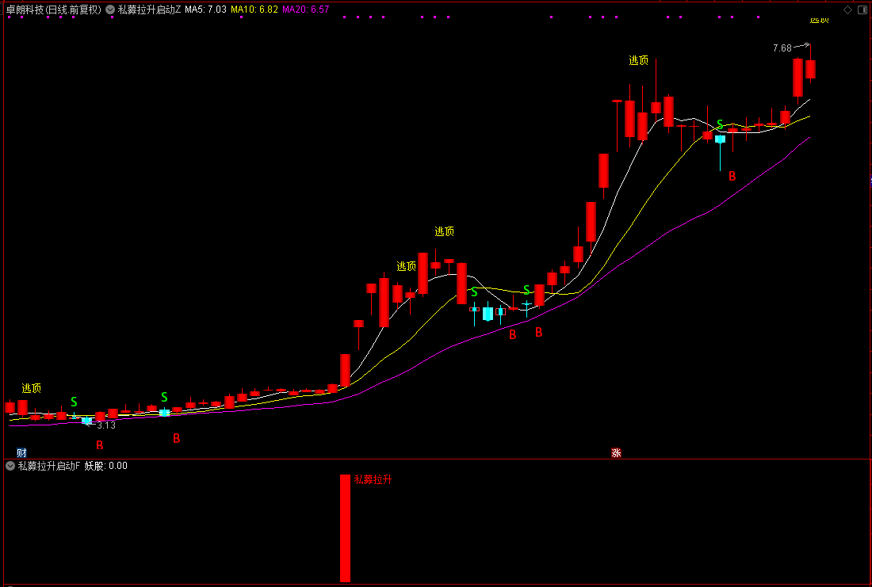This screenshot has height=587, width=872.
Task: Toggle the side panel icon at top right
Action: pyautogui.click(x=862, y=10)
